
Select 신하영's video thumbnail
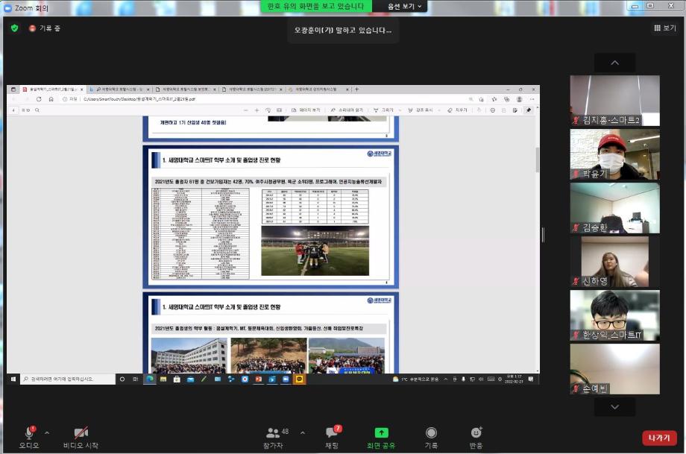[614, 262]
